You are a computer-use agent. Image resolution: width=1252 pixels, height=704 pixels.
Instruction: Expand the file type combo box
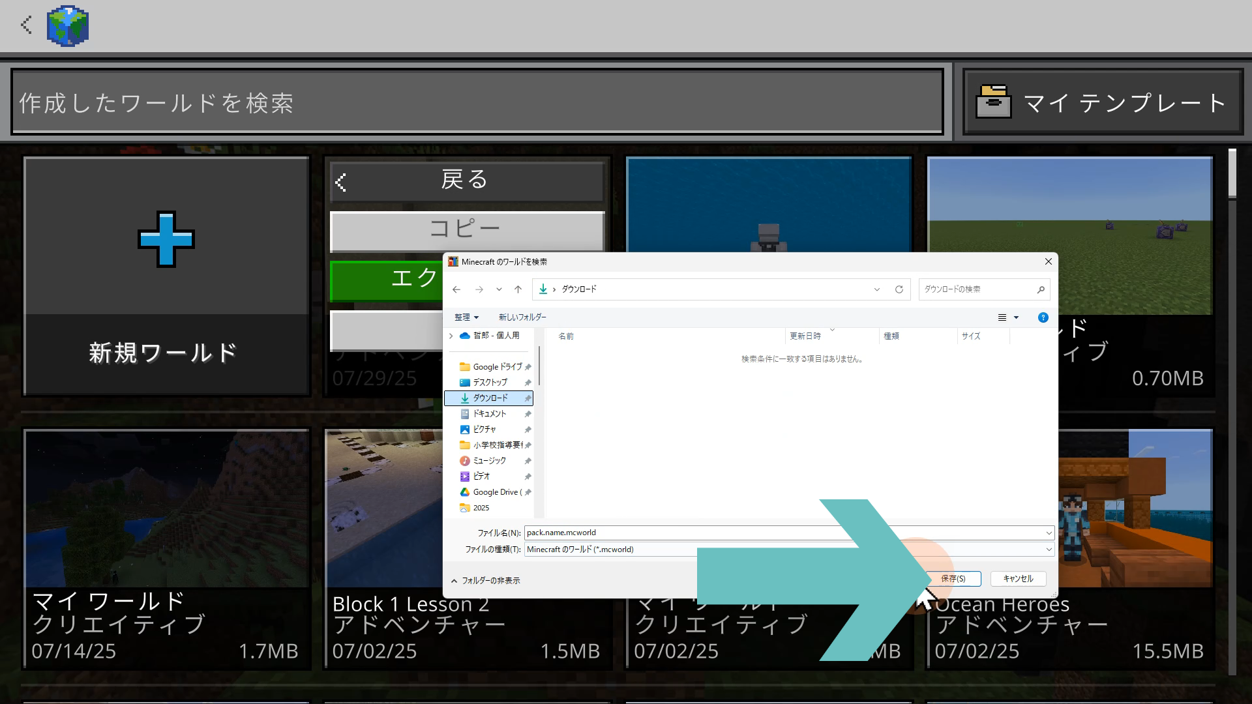coord(1049,550)
